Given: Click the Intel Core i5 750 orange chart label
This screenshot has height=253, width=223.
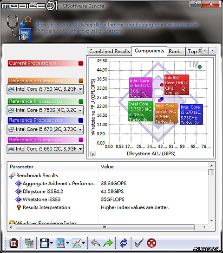Looking at the screenshot, I should click(x=166, y=113).
